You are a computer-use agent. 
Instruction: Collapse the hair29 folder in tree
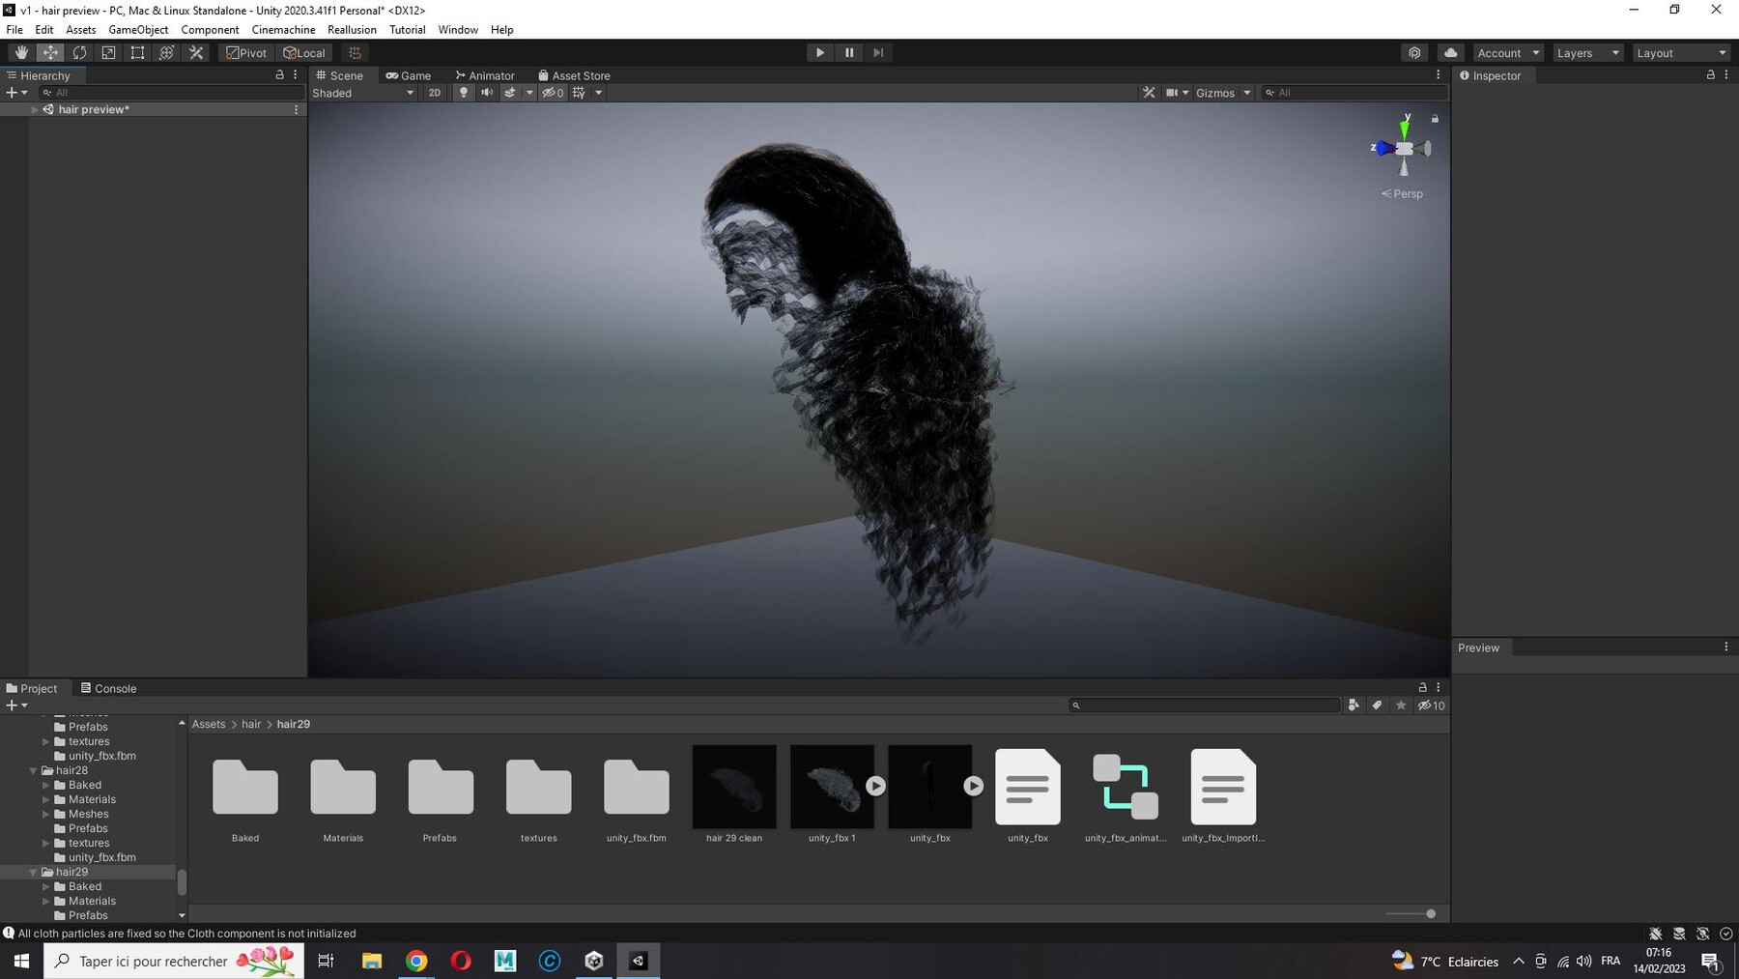33,872
